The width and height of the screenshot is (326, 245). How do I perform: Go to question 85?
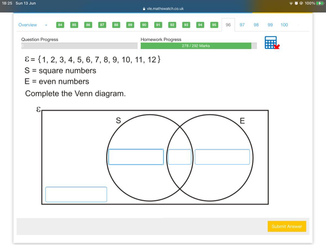(x=74, y=25)
